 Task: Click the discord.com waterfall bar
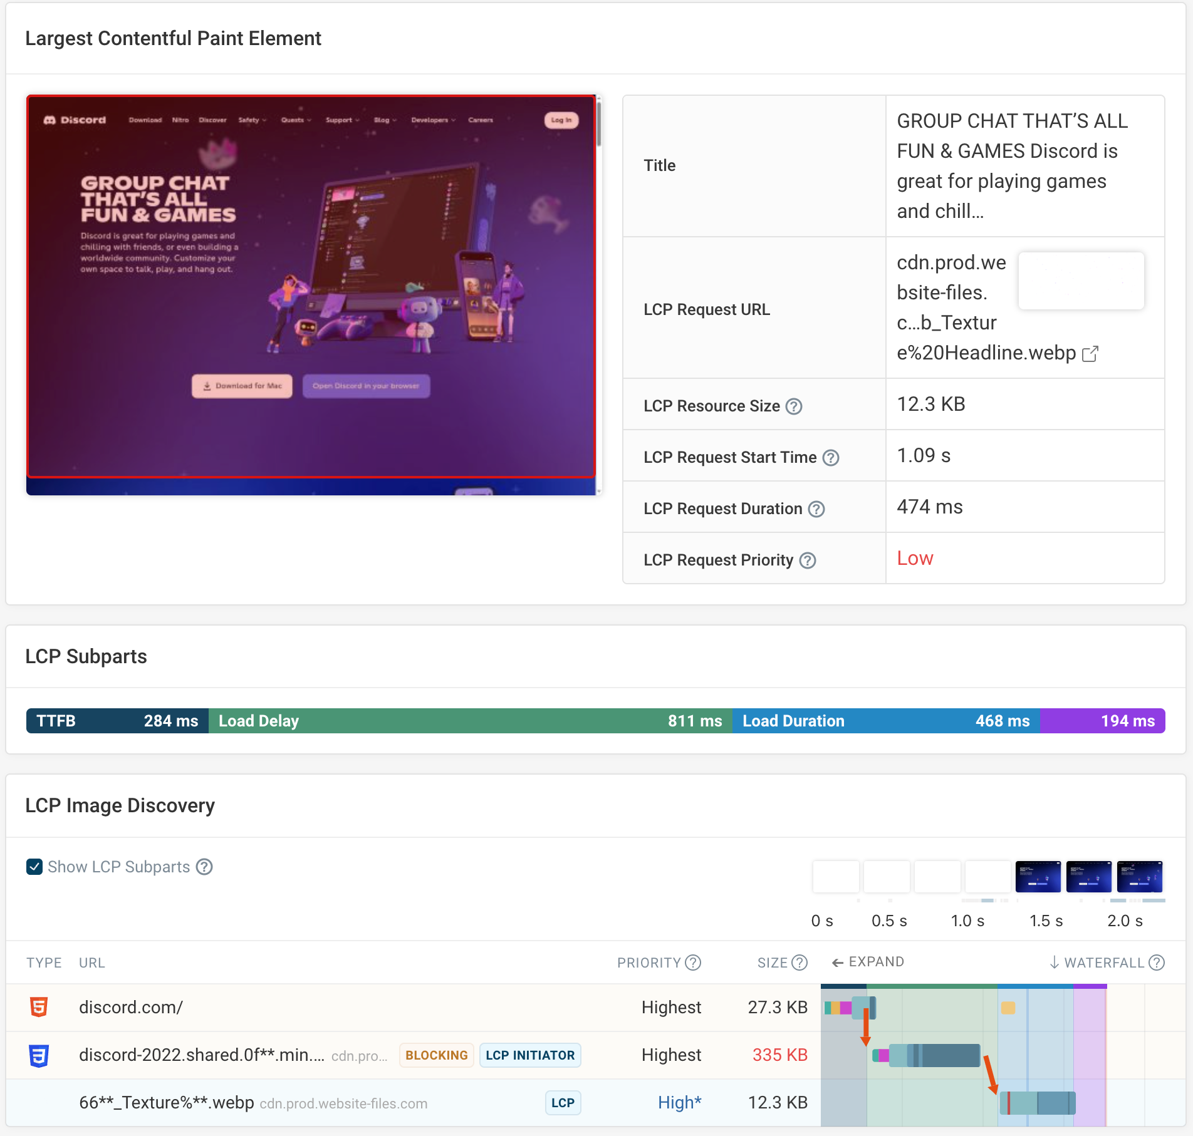point(850,1008)
